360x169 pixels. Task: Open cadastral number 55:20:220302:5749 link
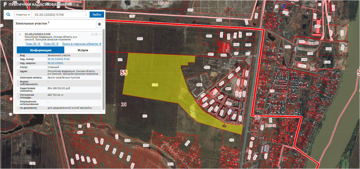click(58, 59)
